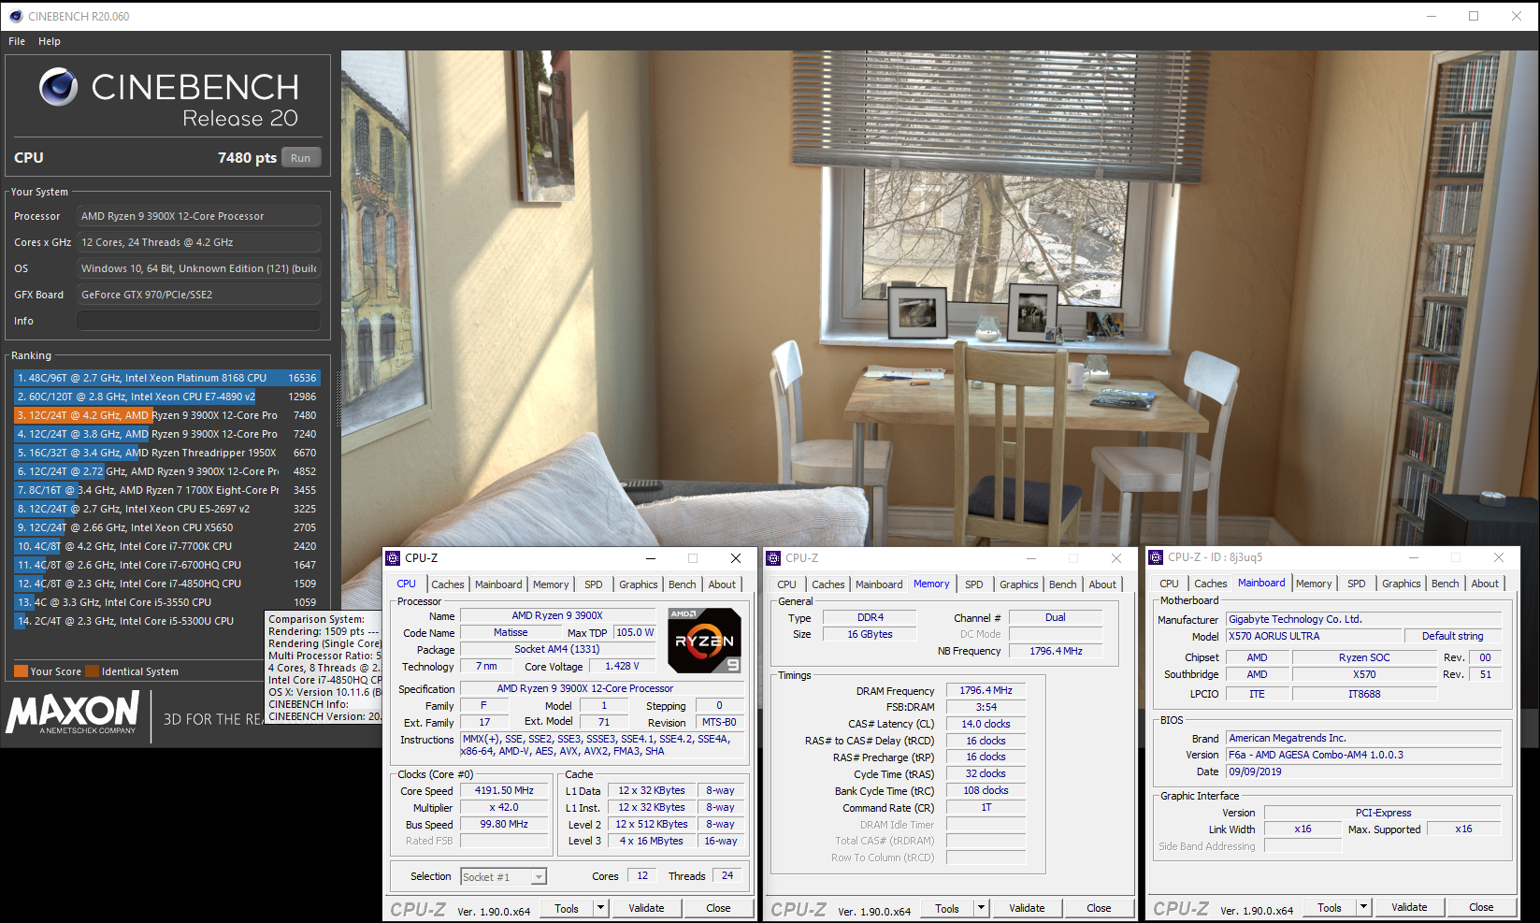1540x923 pixels.
Task: Open About tab in CPU-Z Mainboard window
Action: [1485, 584]
